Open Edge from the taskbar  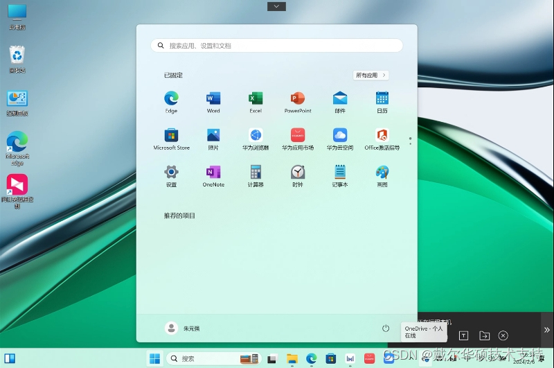tap(311, 359)
